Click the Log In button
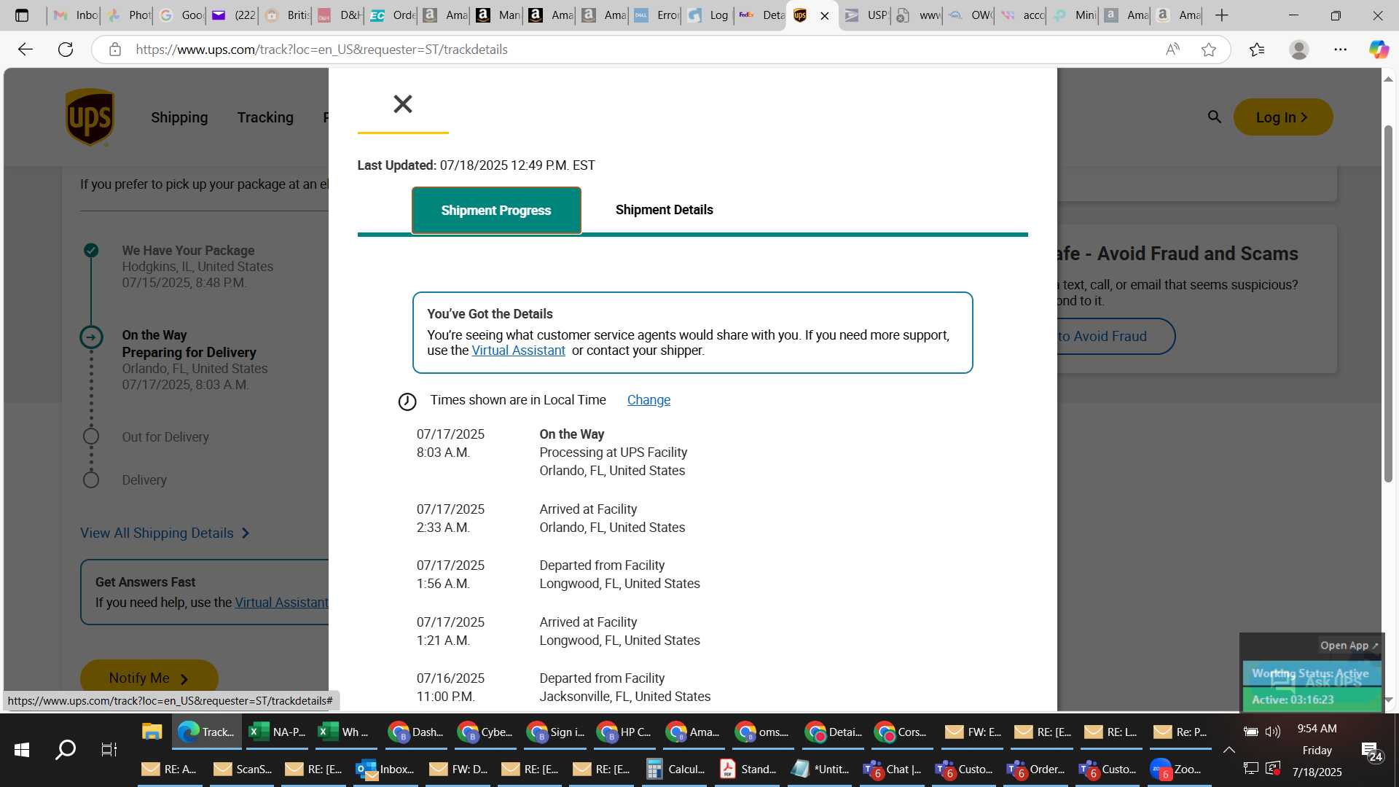This screenshot has height=787, width=1399. [1282, 117]
